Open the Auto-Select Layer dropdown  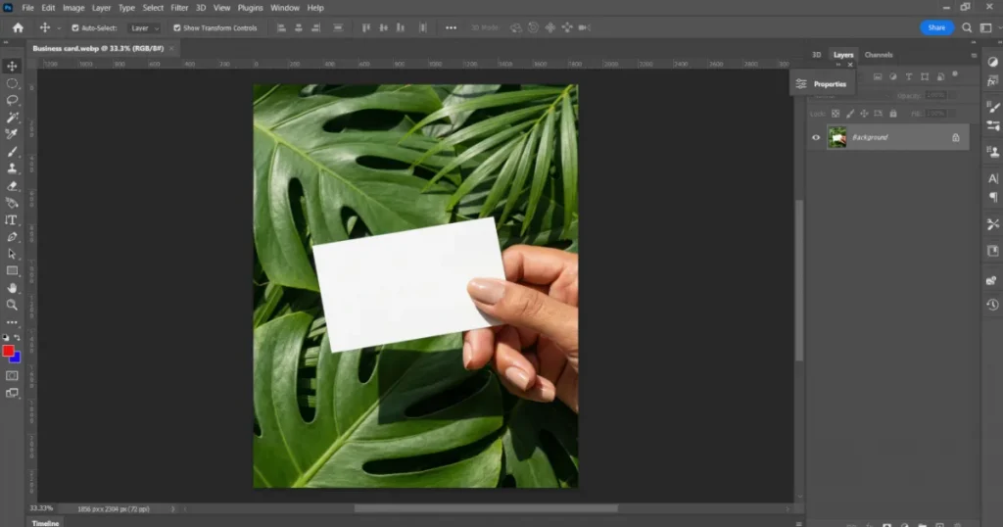[144, 28]
